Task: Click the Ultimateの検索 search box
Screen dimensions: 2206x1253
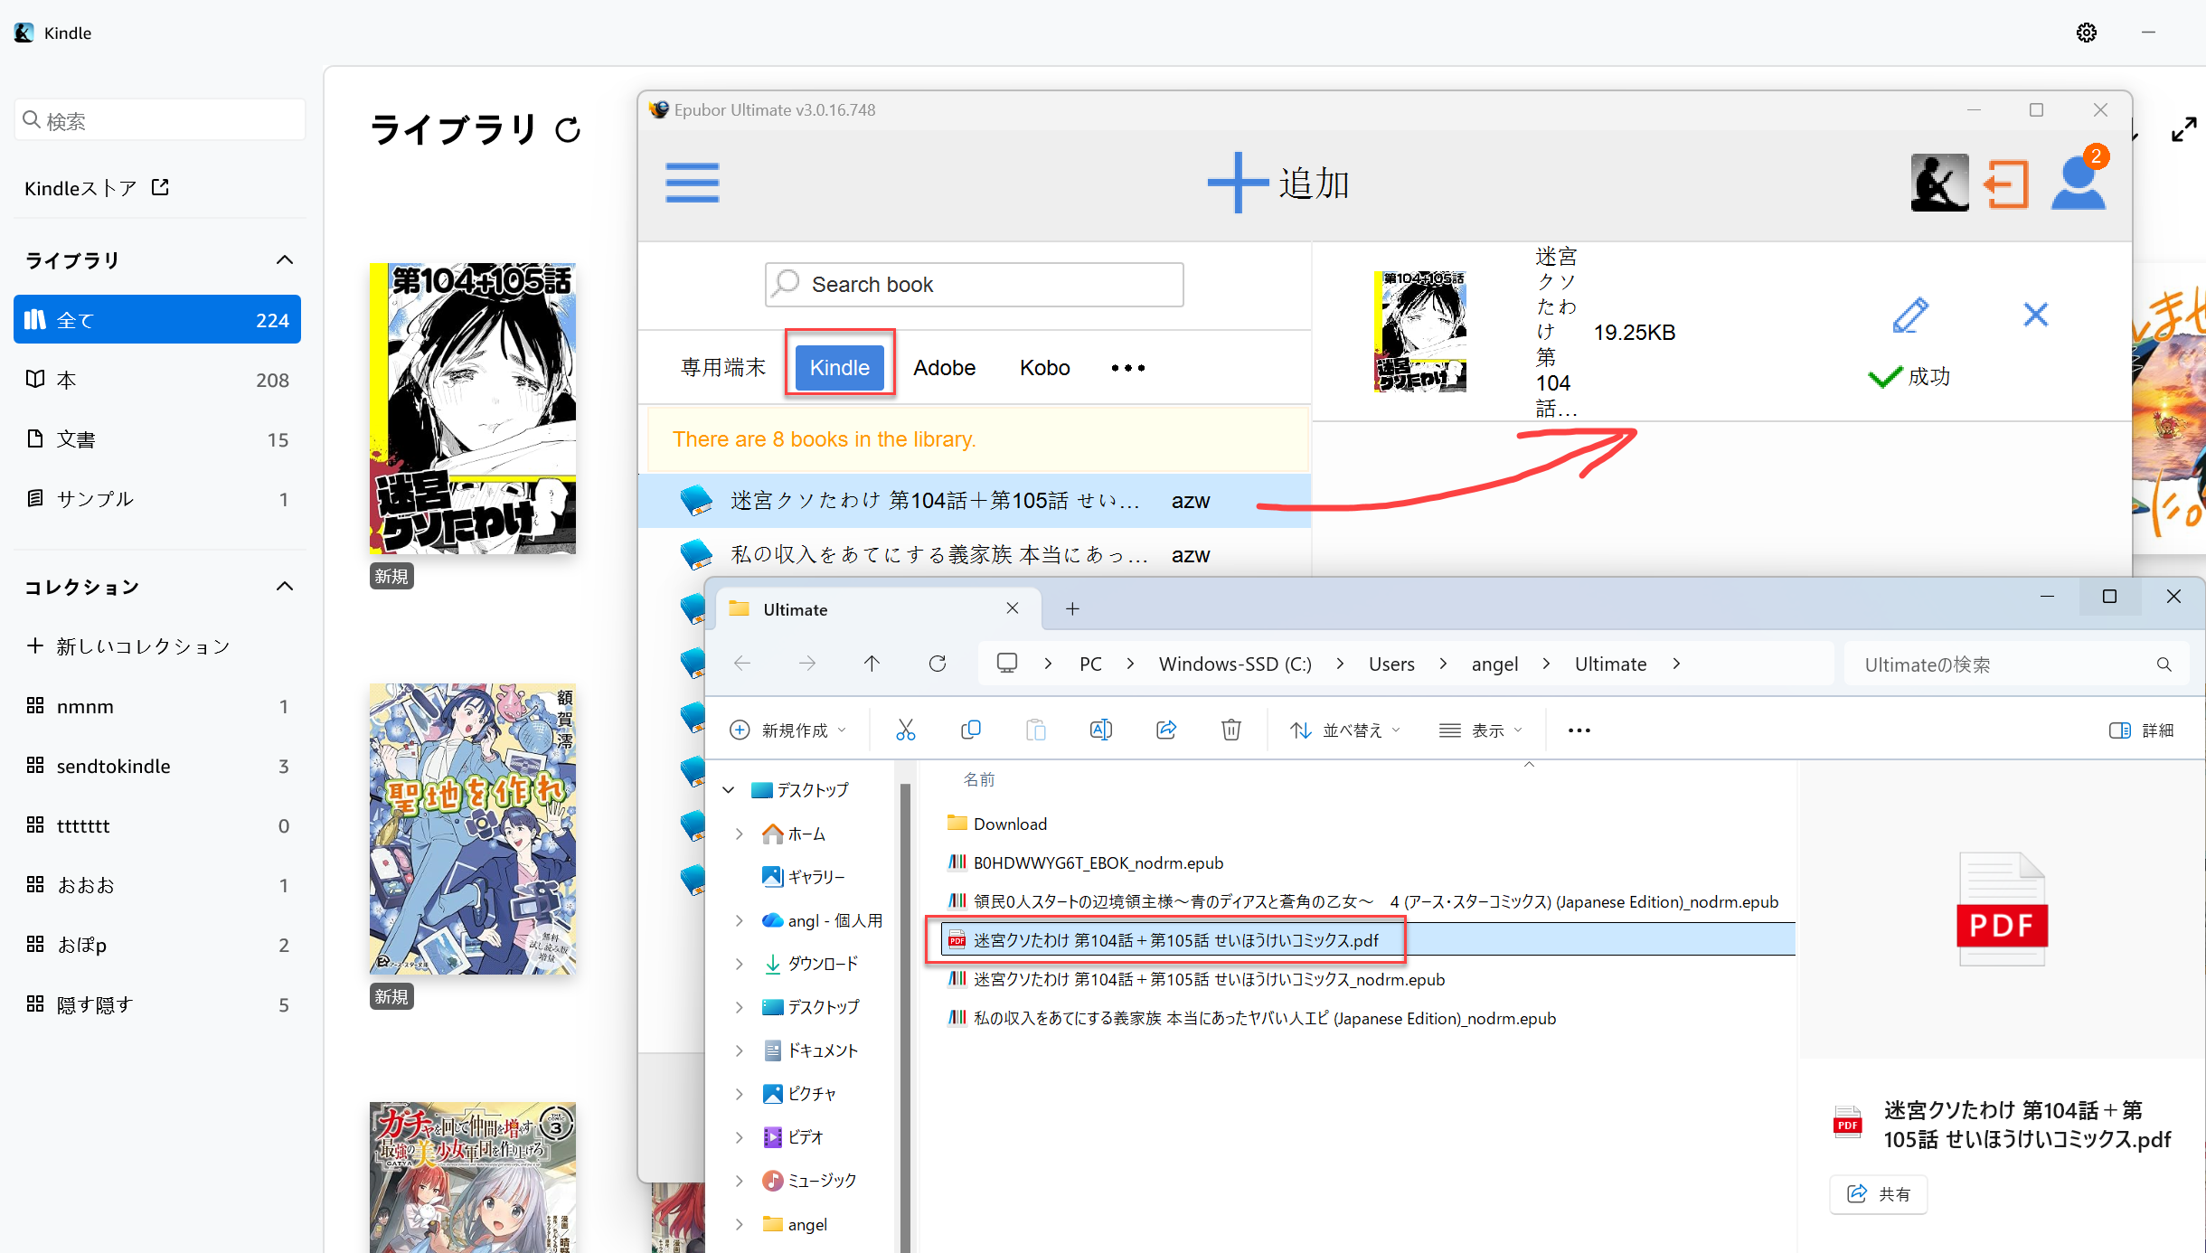Action: point(2016,664)
